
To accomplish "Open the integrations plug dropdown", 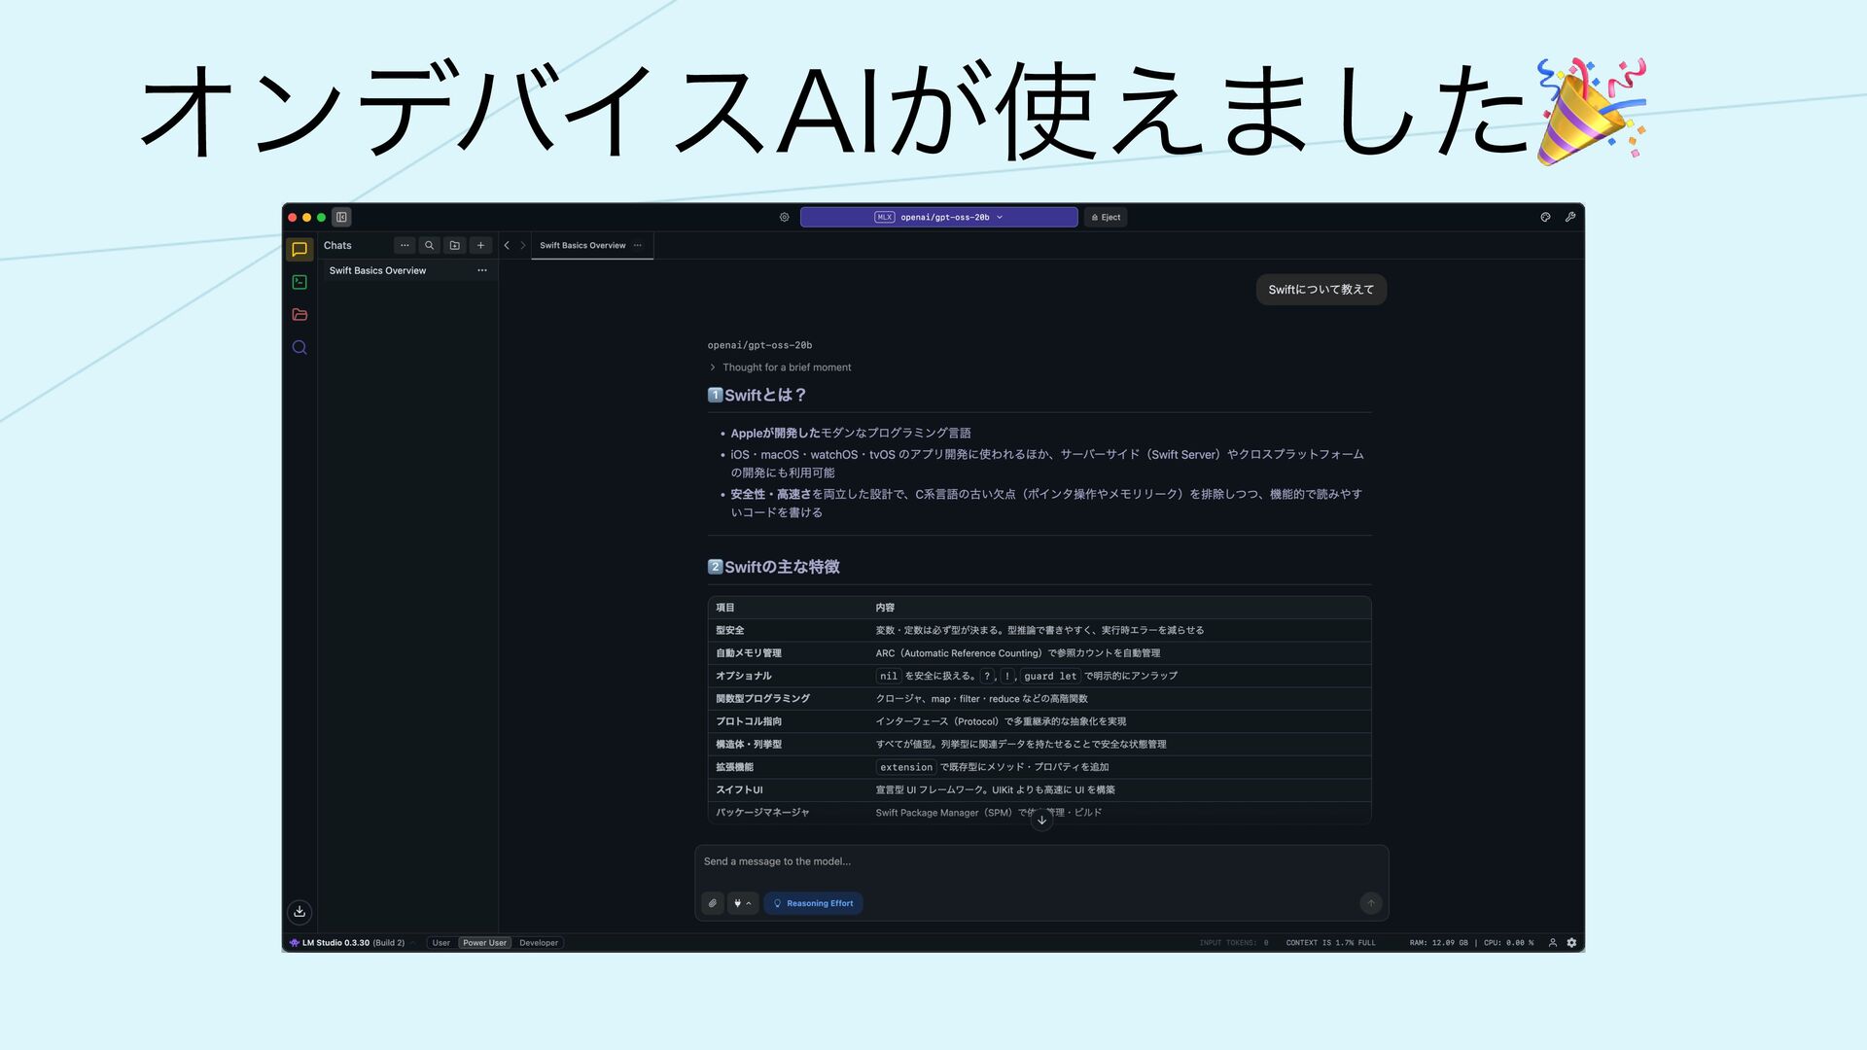I will [x=742, y=903].
